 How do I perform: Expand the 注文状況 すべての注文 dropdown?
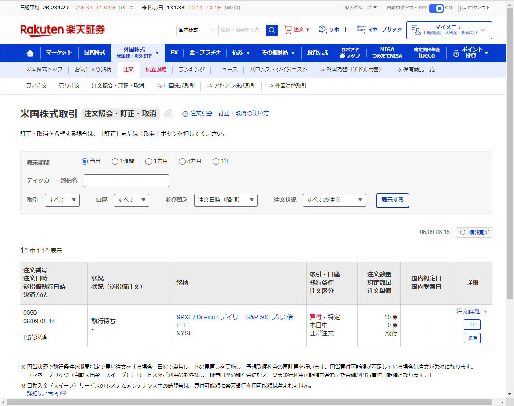[x=334, y=200]
